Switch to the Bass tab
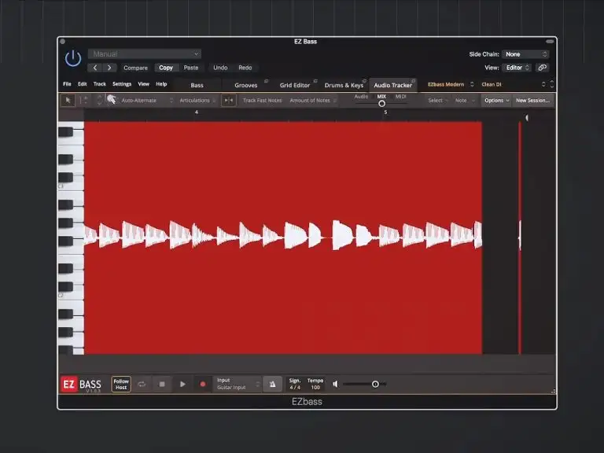This screenshot has width=604, height=453. click(197, 85)
